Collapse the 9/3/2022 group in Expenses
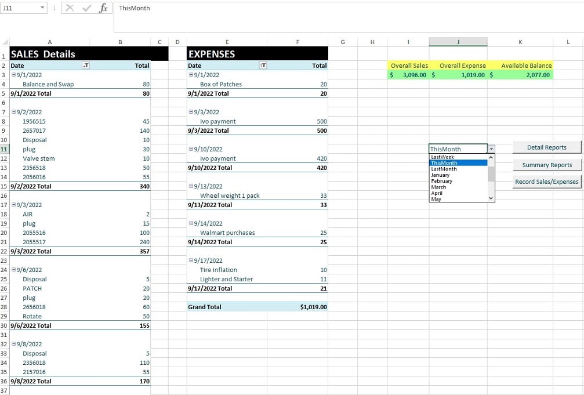The height and width of the screenshot is (395, 584). [x=191, y=112]
